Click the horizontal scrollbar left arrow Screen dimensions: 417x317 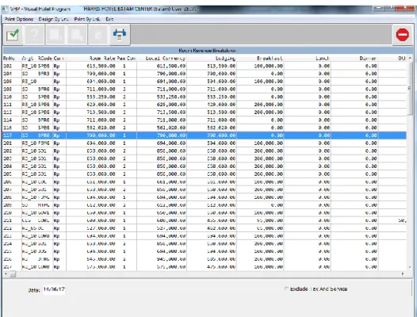pyautogui.click(x=6, y=274)
